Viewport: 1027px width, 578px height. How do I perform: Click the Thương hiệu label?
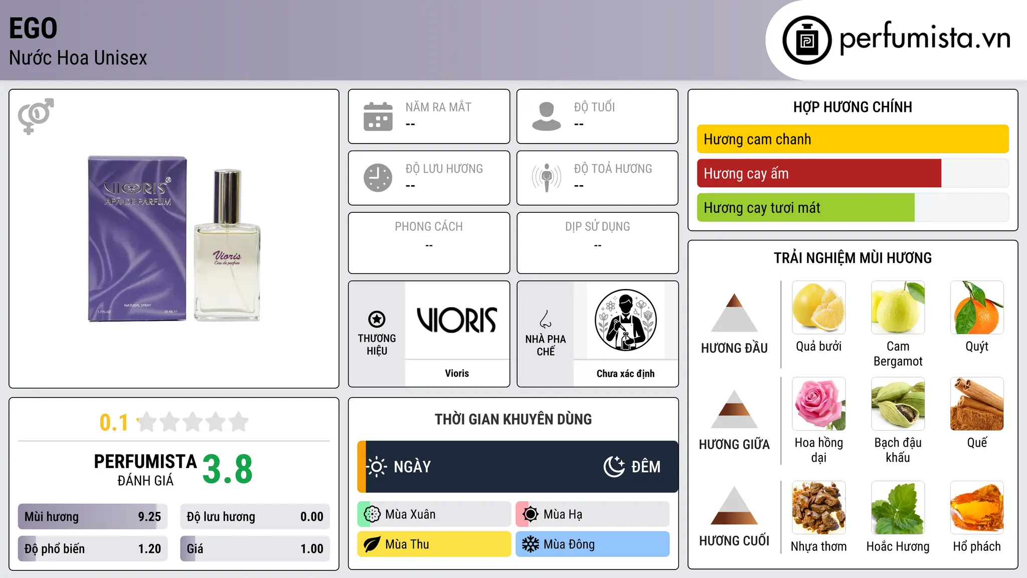(x=377, y=345)
